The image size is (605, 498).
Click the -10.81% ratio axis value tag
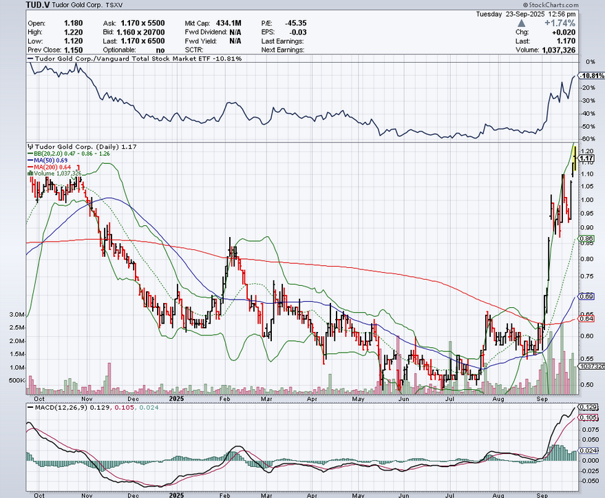coord(591,75)
